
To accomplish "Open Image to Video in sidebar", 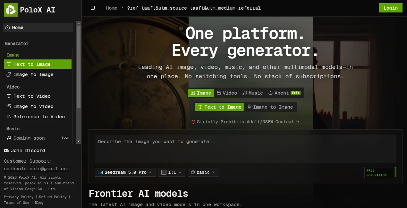I will coord(38,106).
